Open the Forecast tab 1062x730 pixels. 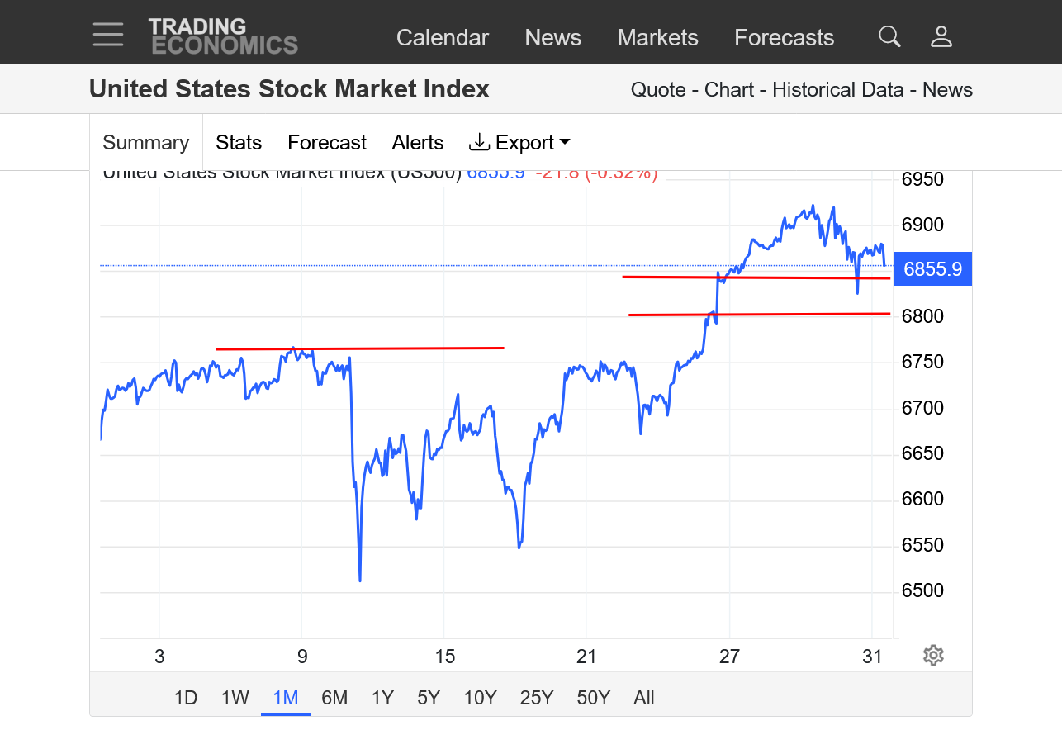326,143
